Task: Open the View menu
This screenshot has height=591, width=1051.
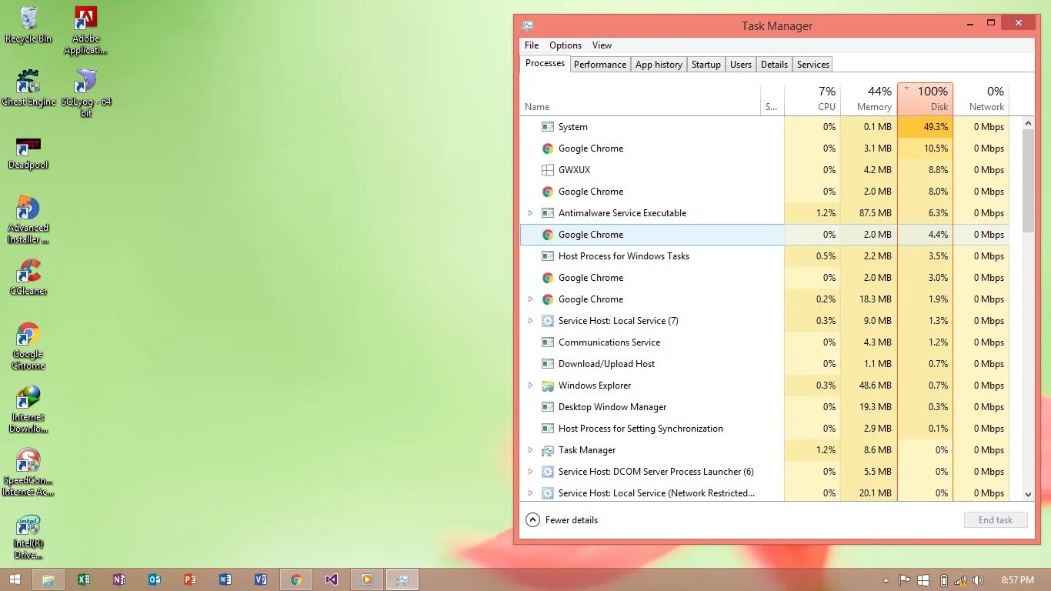Action: (x=602, y=45)
